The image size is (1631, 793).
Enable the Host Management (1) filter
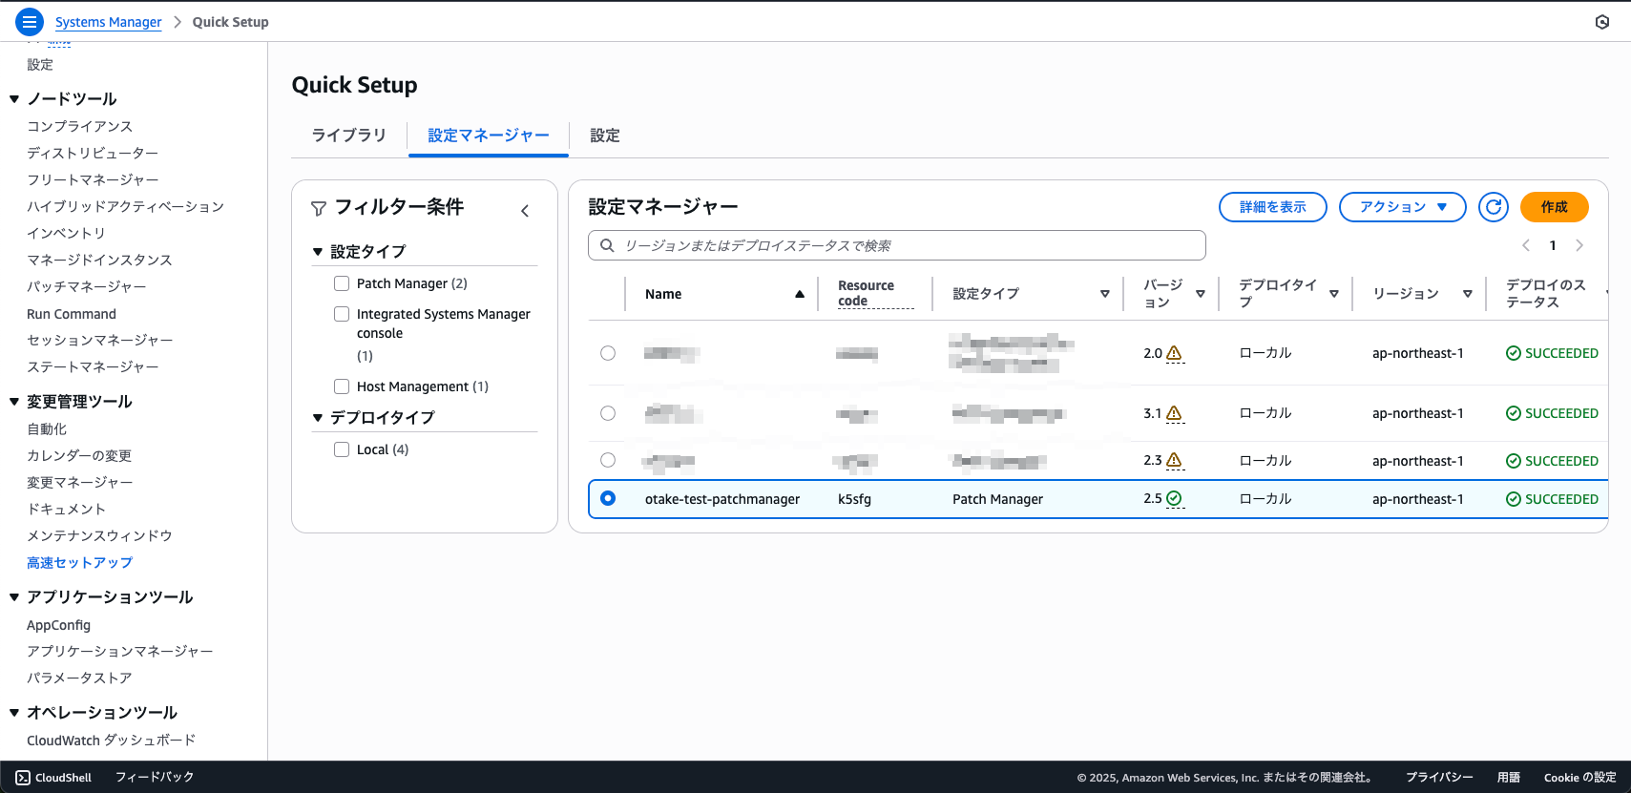(342, 386)
